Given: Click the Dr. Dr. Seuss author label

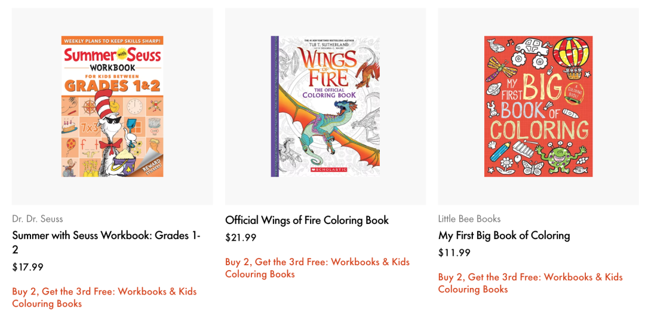Looking at the screenshot, I should point(38,219).
